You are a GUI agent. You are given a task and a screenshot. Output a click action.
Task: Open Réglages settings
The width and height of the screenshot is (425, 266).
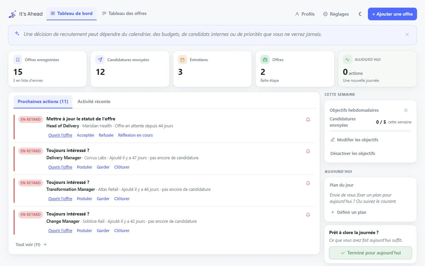point(336,14)
